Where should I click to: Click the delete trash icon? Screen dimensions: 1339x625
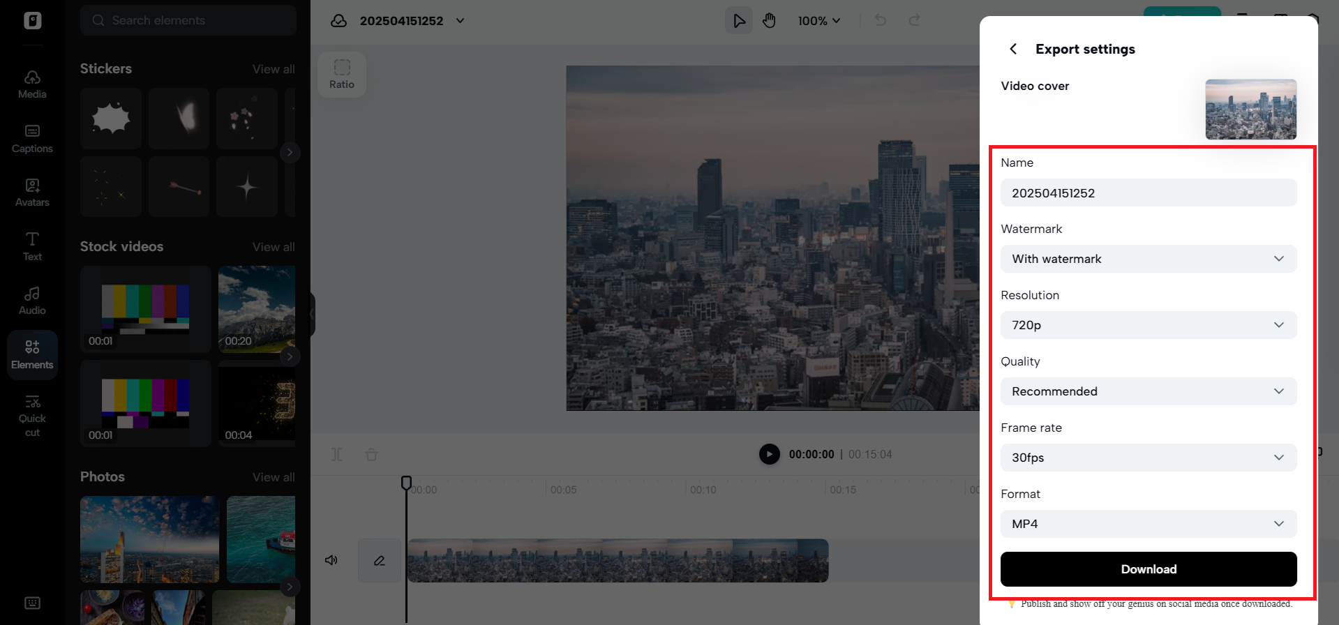point(371,455)
